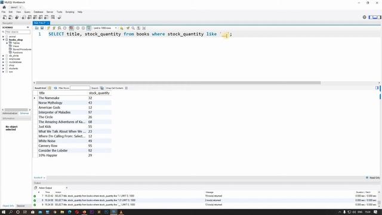Select the Stored Procedures node
The width and height of the screenshot is (382, 215).
coord(22,49)
